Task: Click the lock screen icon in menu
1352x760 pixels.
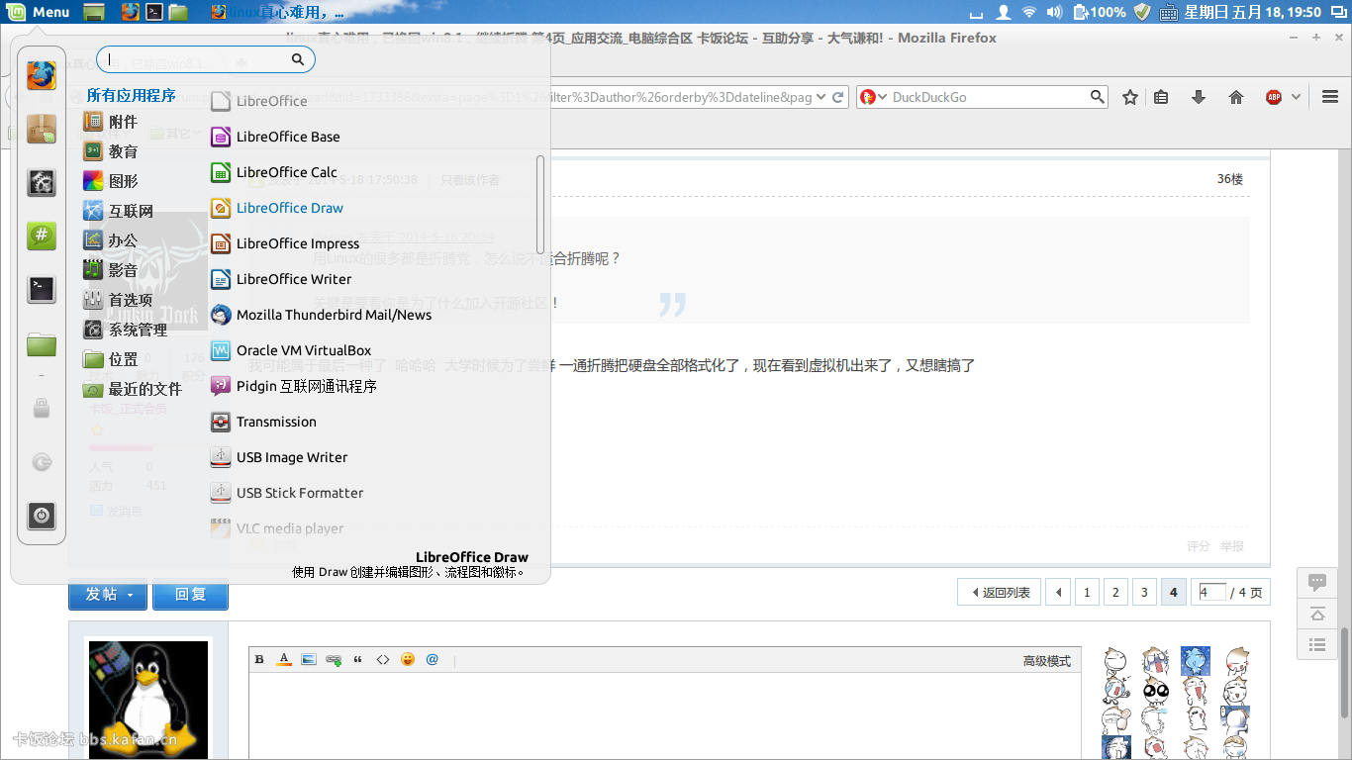Action: [x=41, y=408]
